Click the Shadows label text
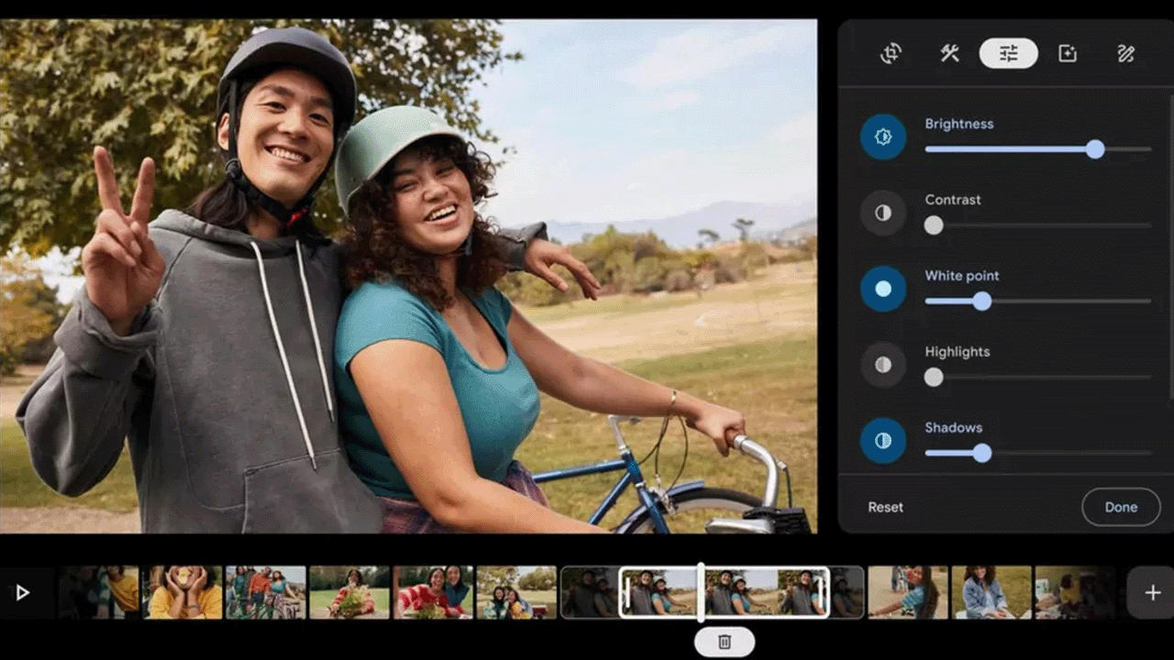 954,428
